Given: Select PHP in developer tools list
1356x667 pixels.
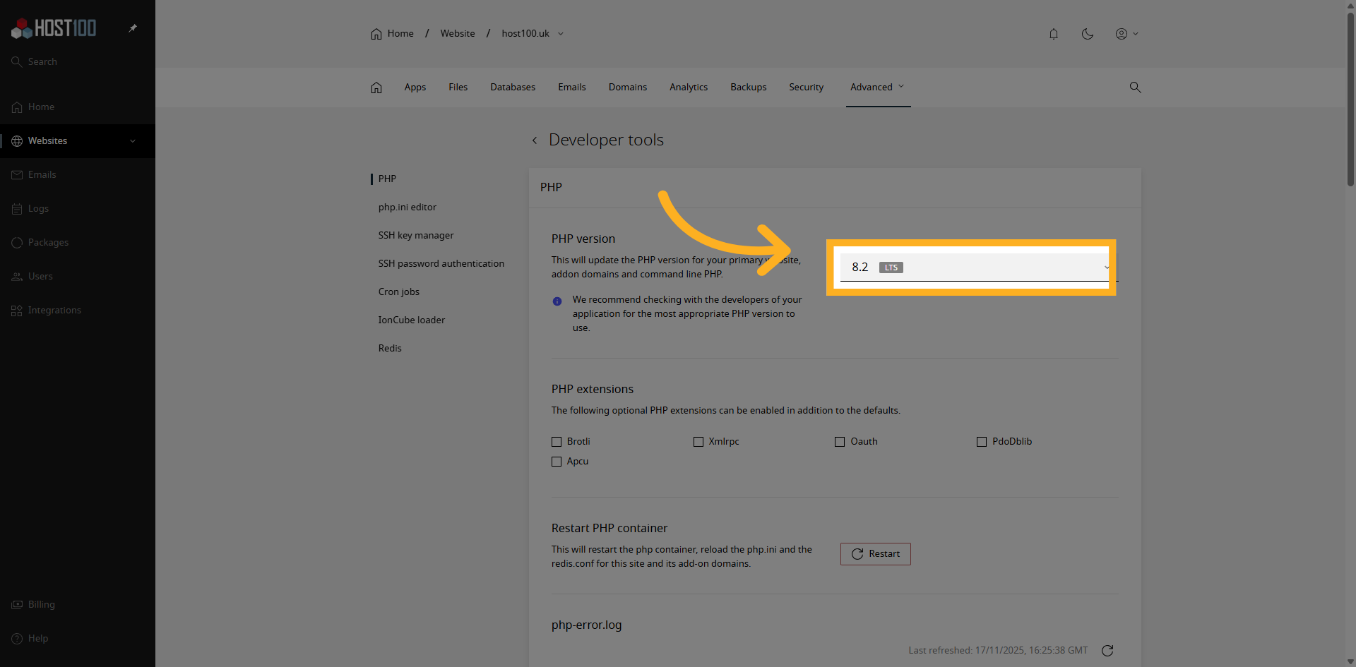Looking at the screenshot, I should [387, 179].
